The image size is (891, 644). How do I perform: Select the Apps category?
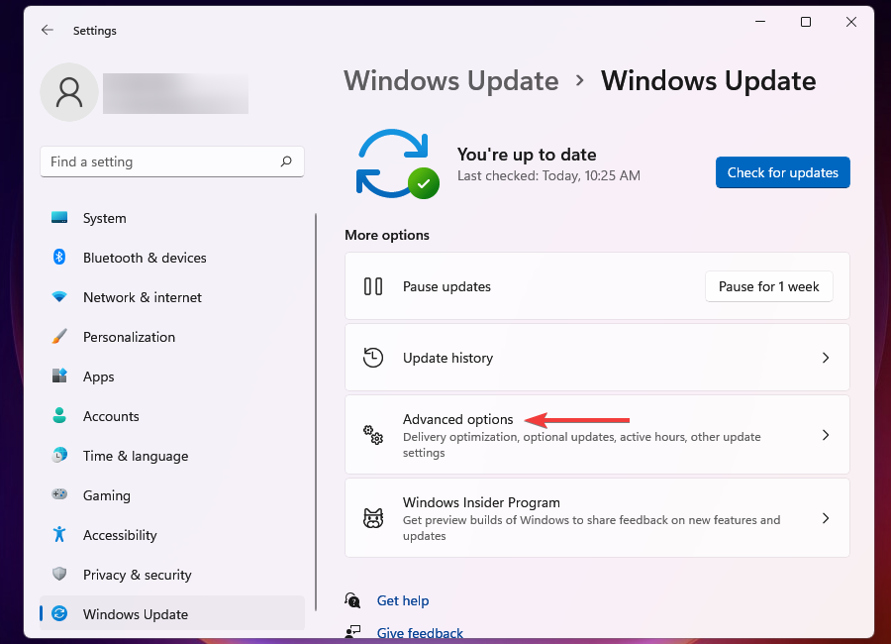tap(172, 376)
